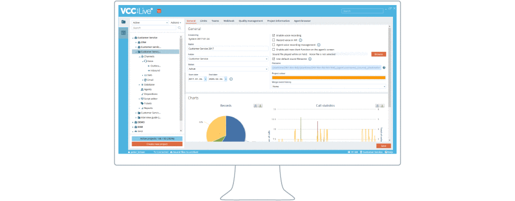Switch to the Teams tab
The image size is (515, 201).
(x=216, y=21)
